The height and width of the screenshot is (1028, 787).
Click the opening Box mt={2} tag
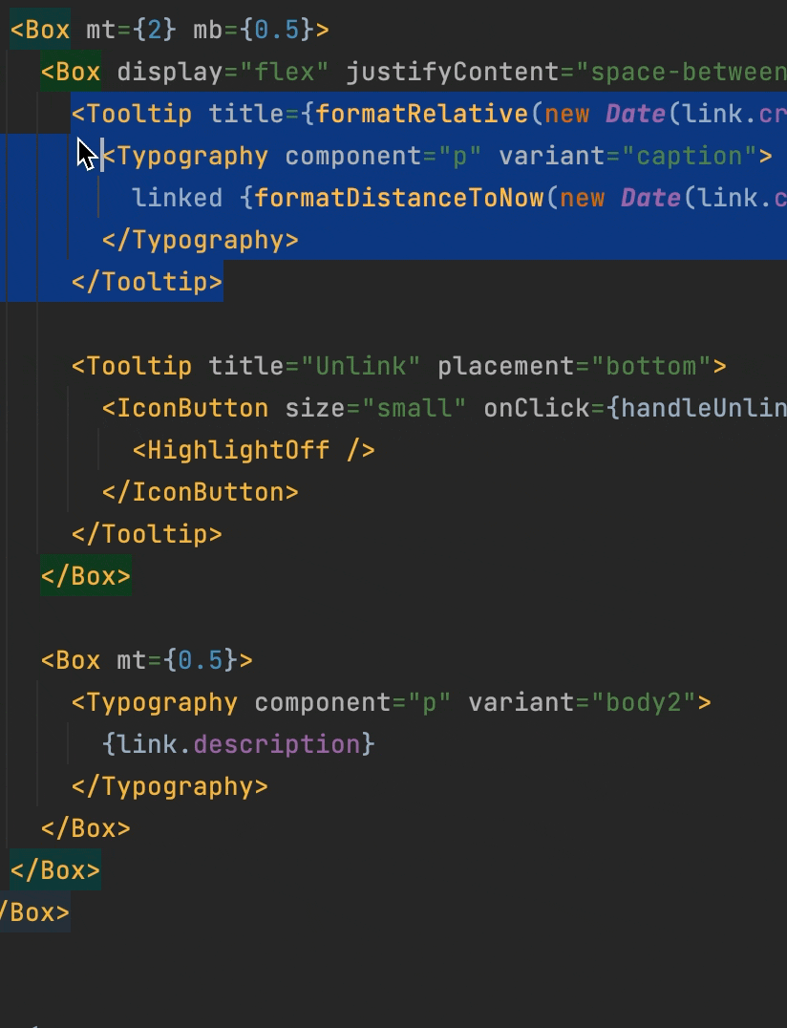point(170,31)
